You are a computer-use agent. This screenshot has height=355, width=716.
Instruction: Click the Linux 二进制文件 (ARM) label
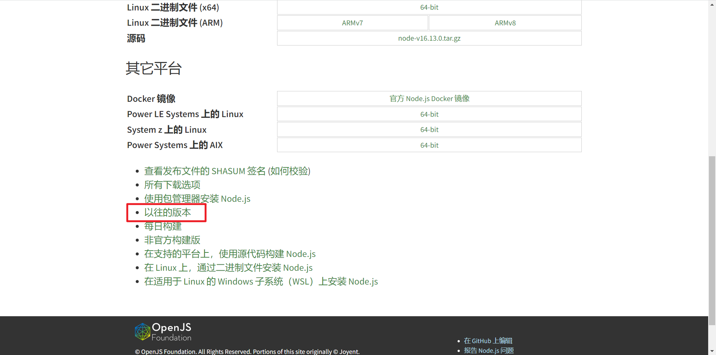point(175,23)
